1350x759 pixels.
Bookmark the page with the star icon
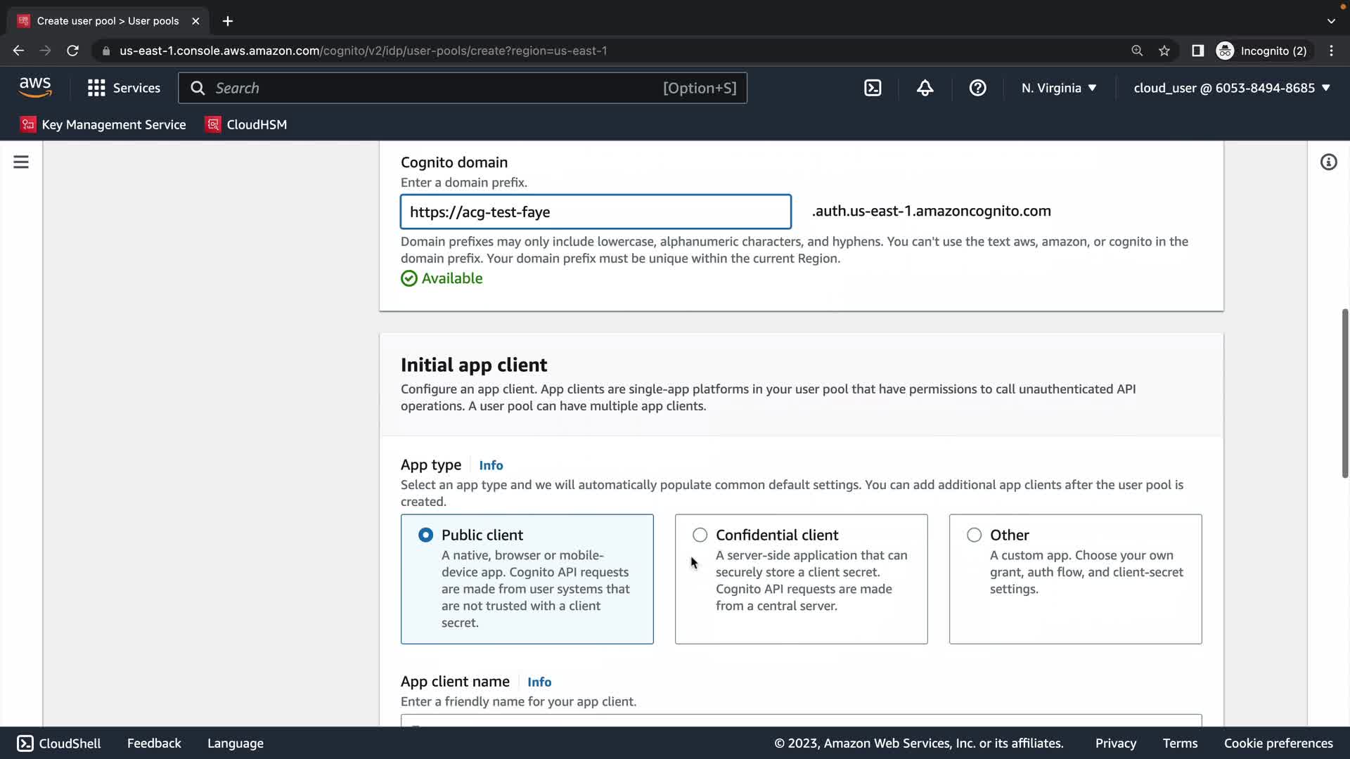tap(1164, 51)
